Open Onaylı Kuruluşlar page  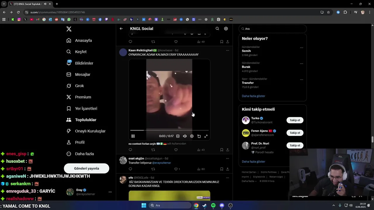(x=86, y=131)
